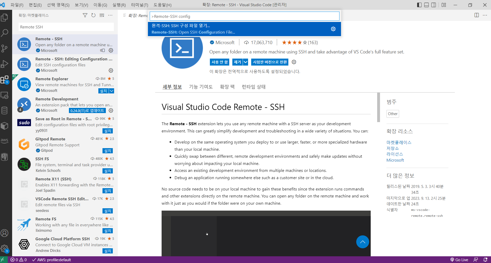The height and width of the screenshot is (263, 491).
Task: Open the Explorer view in activity bar
Action: click(5, 18)
